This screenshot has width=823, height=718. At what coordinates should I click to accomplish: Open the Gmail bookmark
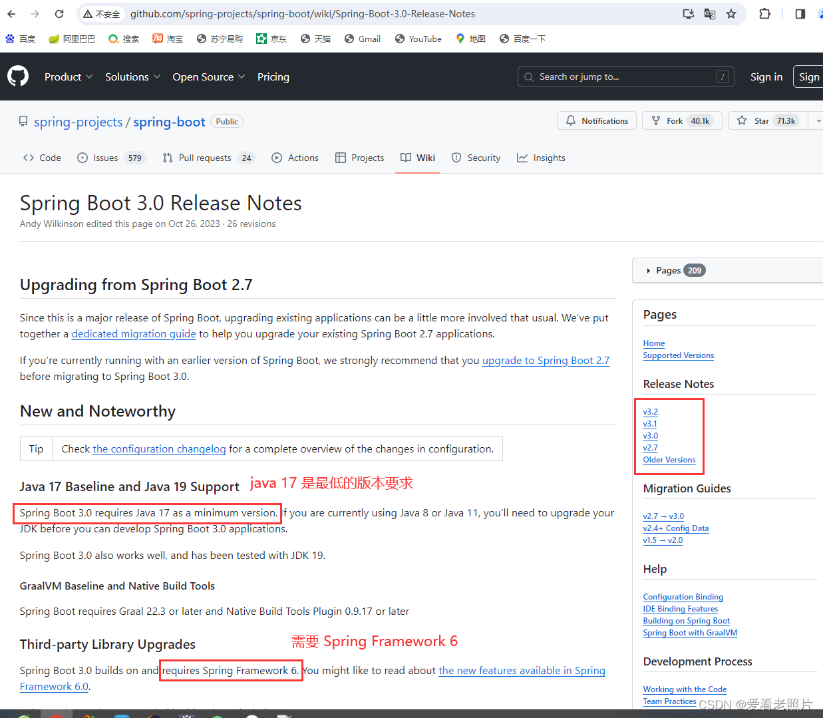[363, 39]
